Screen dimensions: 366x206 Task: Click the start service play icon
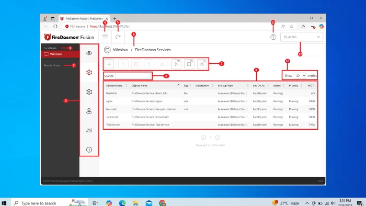point(123,64)
